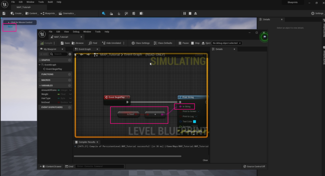Collapse the VARIABLES section
Screen dimensions: 325x176
40,86
